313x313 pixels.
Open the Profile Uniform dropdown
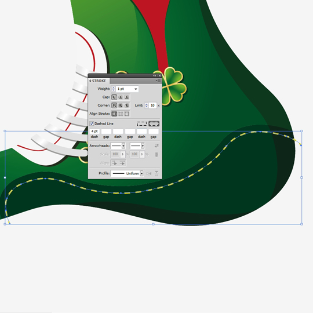[x=141, y=173]
